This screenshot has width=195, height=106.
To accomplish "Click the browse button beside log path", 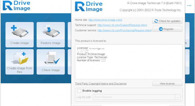I will (178, 97).
